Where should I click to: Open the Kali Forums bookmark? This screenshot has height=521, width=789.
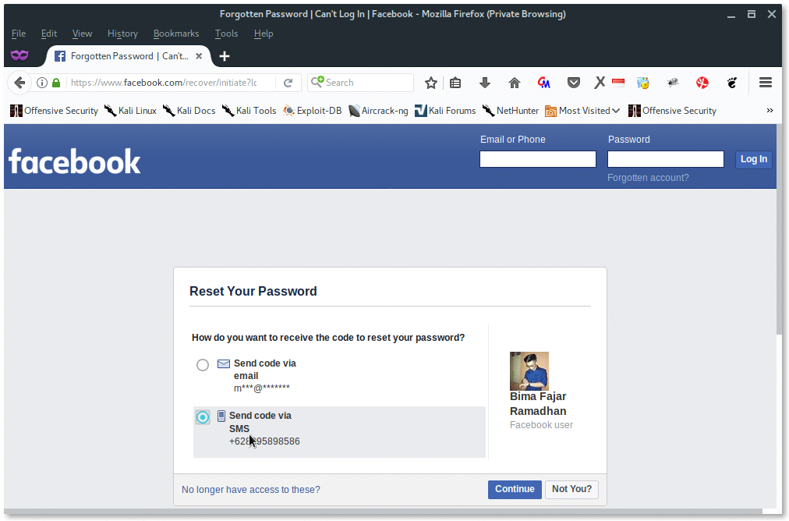tap(445, 111)
